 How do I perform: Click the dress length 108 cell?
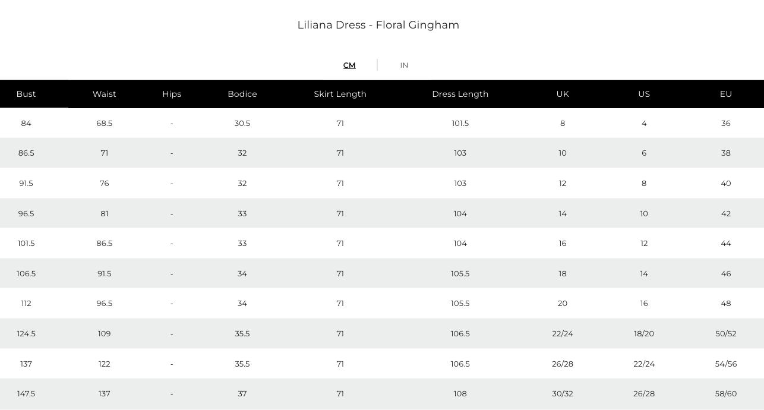click(460, 394)
